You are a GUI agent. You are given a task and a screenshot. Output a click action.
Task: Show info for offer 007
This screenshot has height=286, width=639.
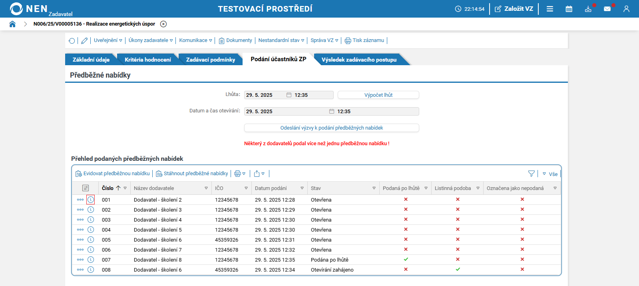[x=91, y=260]
